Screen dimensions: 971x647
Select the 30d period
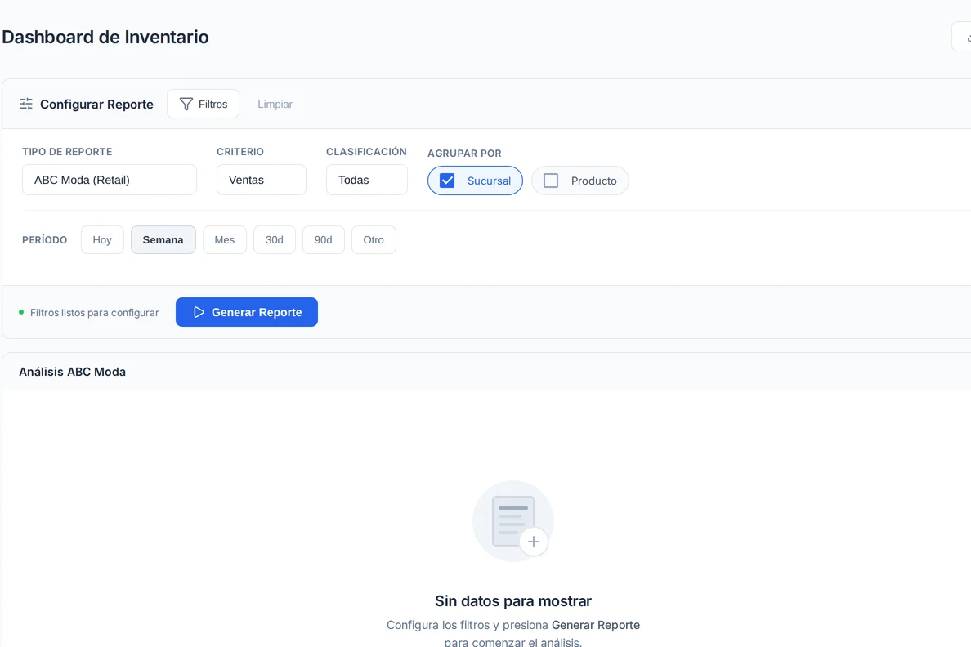pos(275,239)
